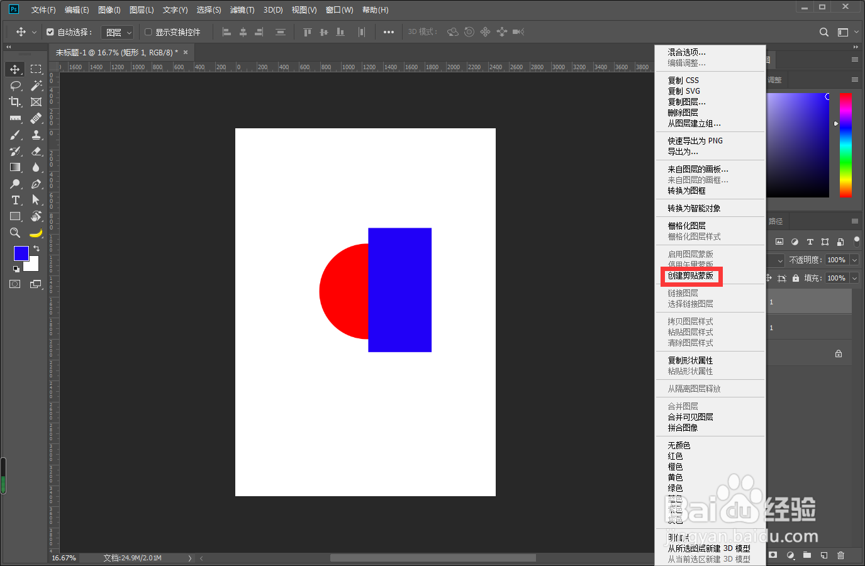Image resolution: width=865 pixels, height=566 pixels.
Task: Toggle the Auto-Select (自动选择) checkbox
Action: (50, 32)
